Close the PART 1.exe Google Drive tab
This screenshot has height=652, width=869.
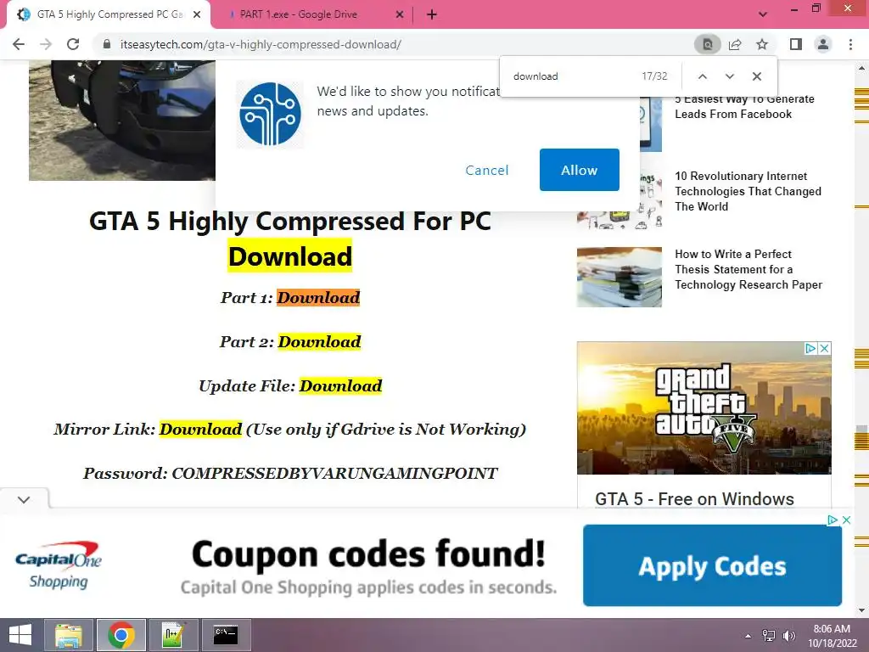(400, 15)
